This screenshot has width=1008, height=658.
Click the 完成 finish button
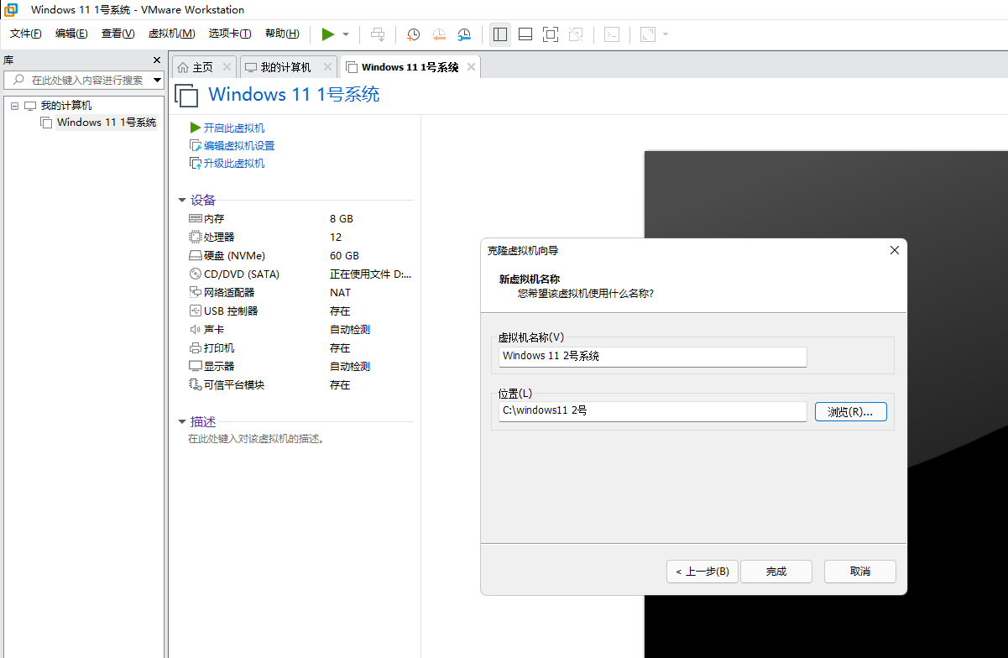(776, 572)
